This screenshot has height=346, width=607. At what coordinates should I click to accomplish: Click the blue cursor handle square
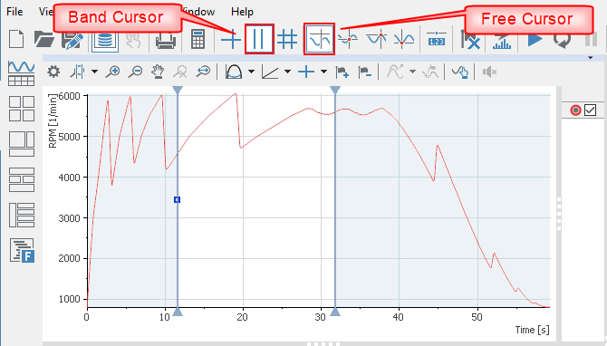tap(178, 199)
